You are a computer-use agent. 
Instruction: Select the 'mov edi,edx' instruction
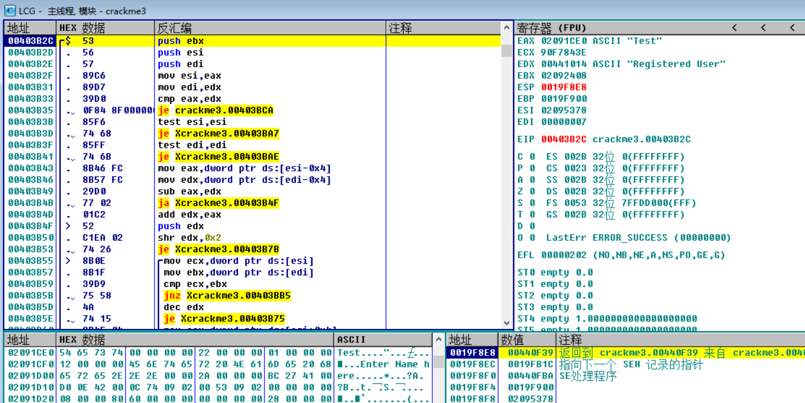tap(189, 87)
